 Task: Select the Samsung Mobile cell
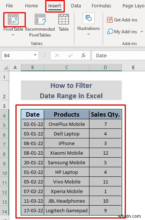(67, 162)
